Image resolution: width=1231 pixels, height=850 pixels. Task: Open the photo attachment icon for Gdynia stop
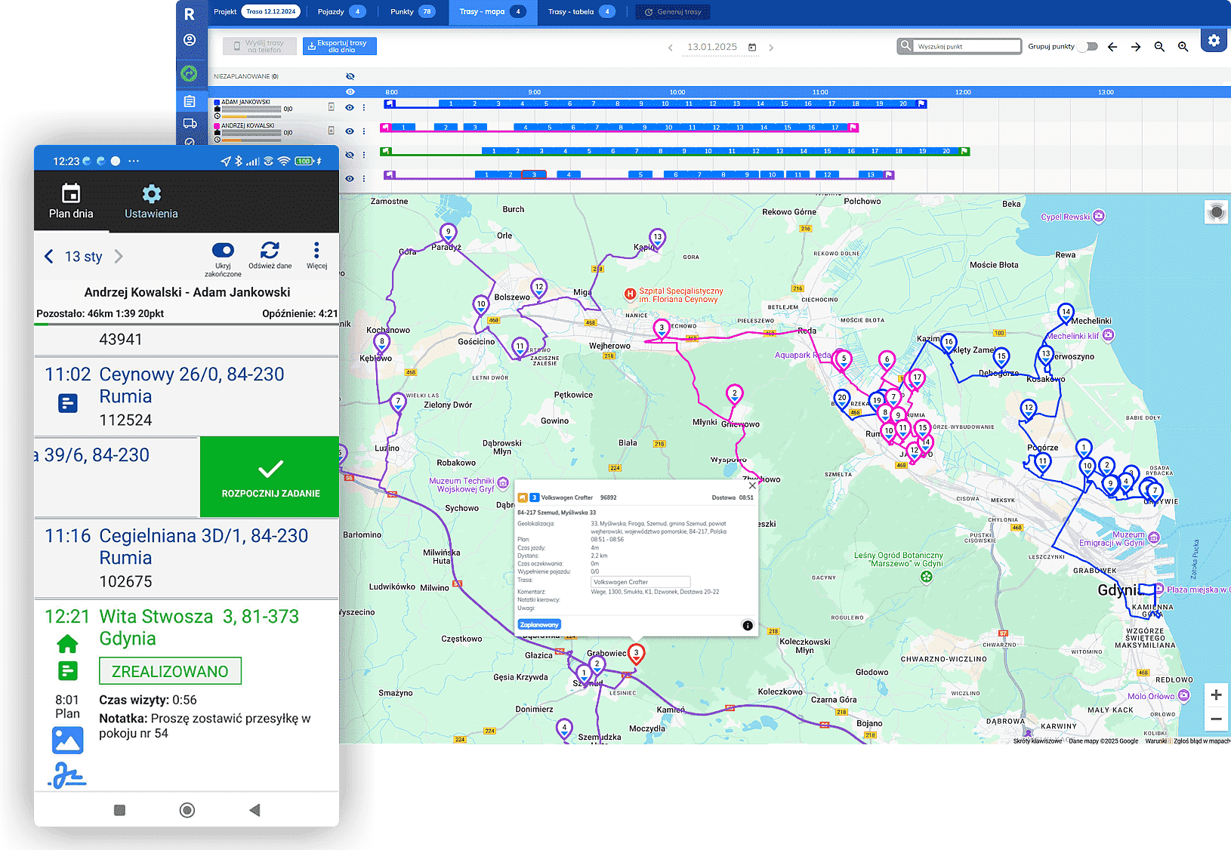pos(67,741)
